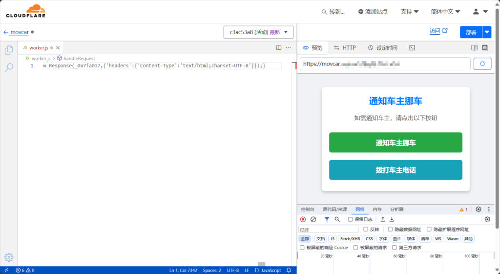This screenshot has width=500, height=274.
Task: Check 第三方请求 option
Action: (395, 248)
